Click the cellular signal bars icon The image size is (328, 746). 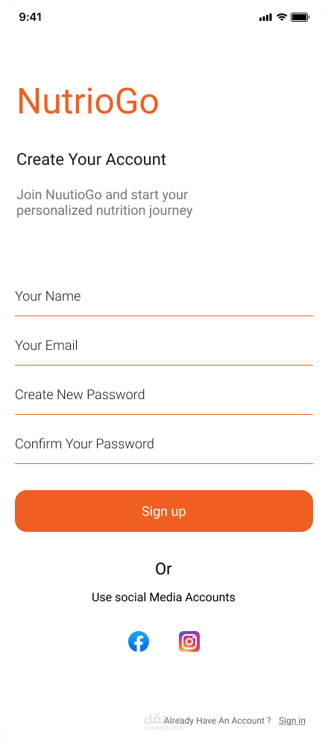tap(265, 18)
